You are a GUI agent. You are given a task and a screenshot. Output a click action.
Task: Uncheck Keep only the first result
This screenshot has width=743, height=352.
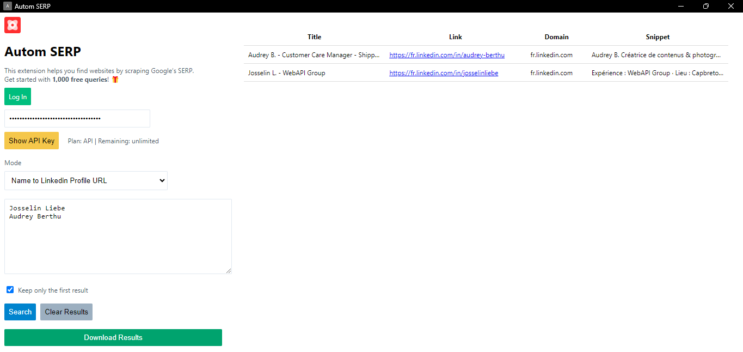point(10,290)
